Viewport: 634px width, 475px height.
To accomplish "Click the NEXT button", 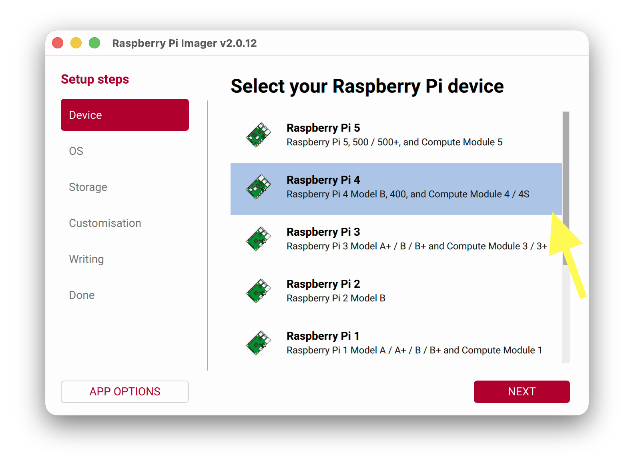I will [x=522, y=391].
